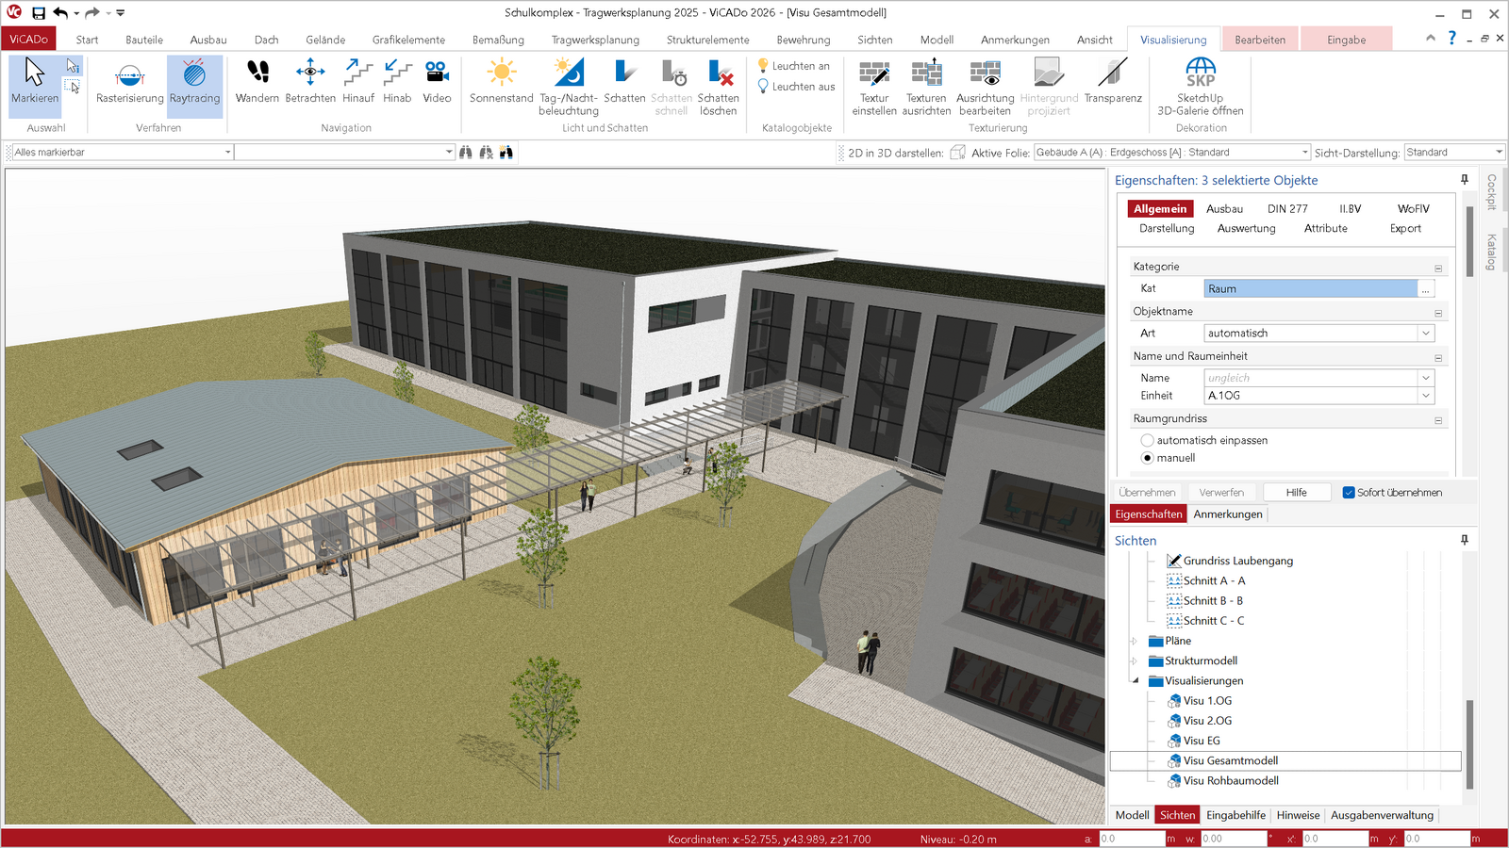
Task: Open the Sonnenstand sun position tool
Action: (501, 82)
